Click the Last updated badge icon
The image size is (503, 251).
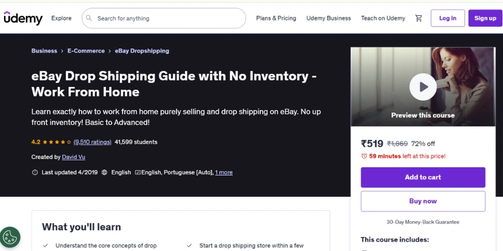(x=34, y=172)
